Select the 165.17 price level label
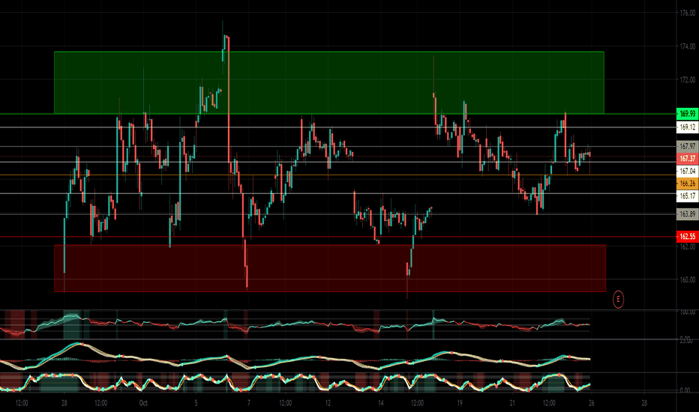This screenshot has width=699, height=412. pos(688,196)
